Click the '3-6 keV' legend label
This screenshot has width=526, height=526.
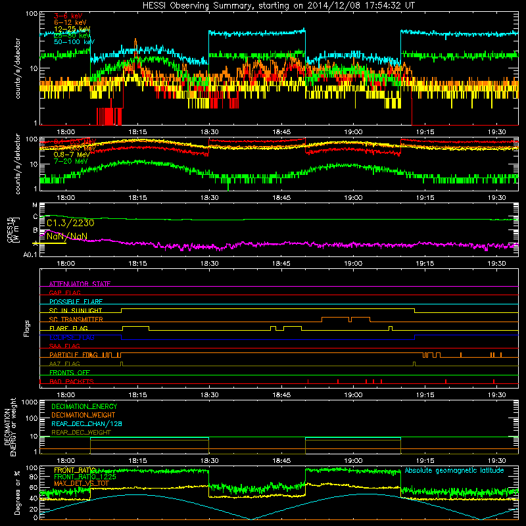68,16
